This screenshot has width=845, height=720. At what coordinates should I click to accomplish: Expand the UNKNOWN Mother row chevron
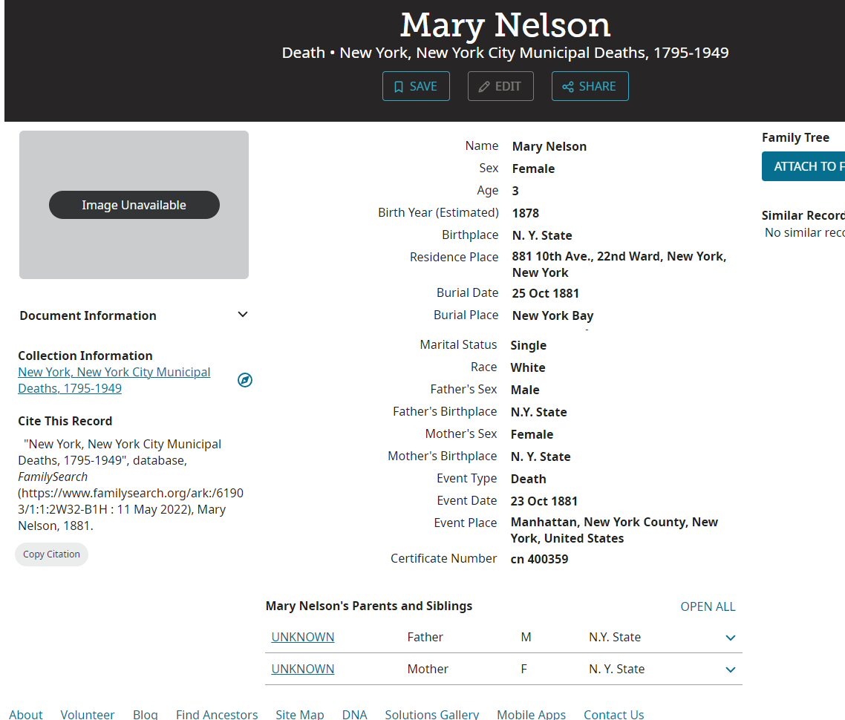coord(730,670)
